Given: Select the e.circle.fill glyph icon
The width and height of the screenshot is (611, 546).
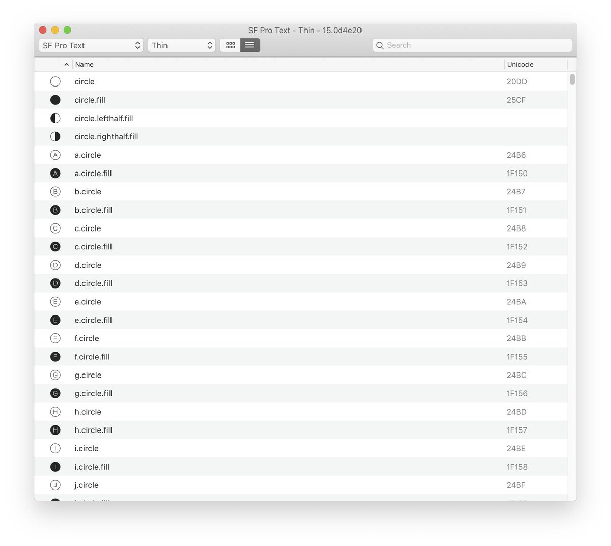Looking at the screenshot, I should (x=55, y=320).
